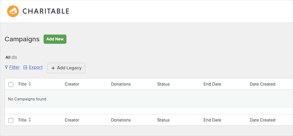Screen dimensions: 293x136
Task: Click the filter funnel icon
Action: point(6,67)
